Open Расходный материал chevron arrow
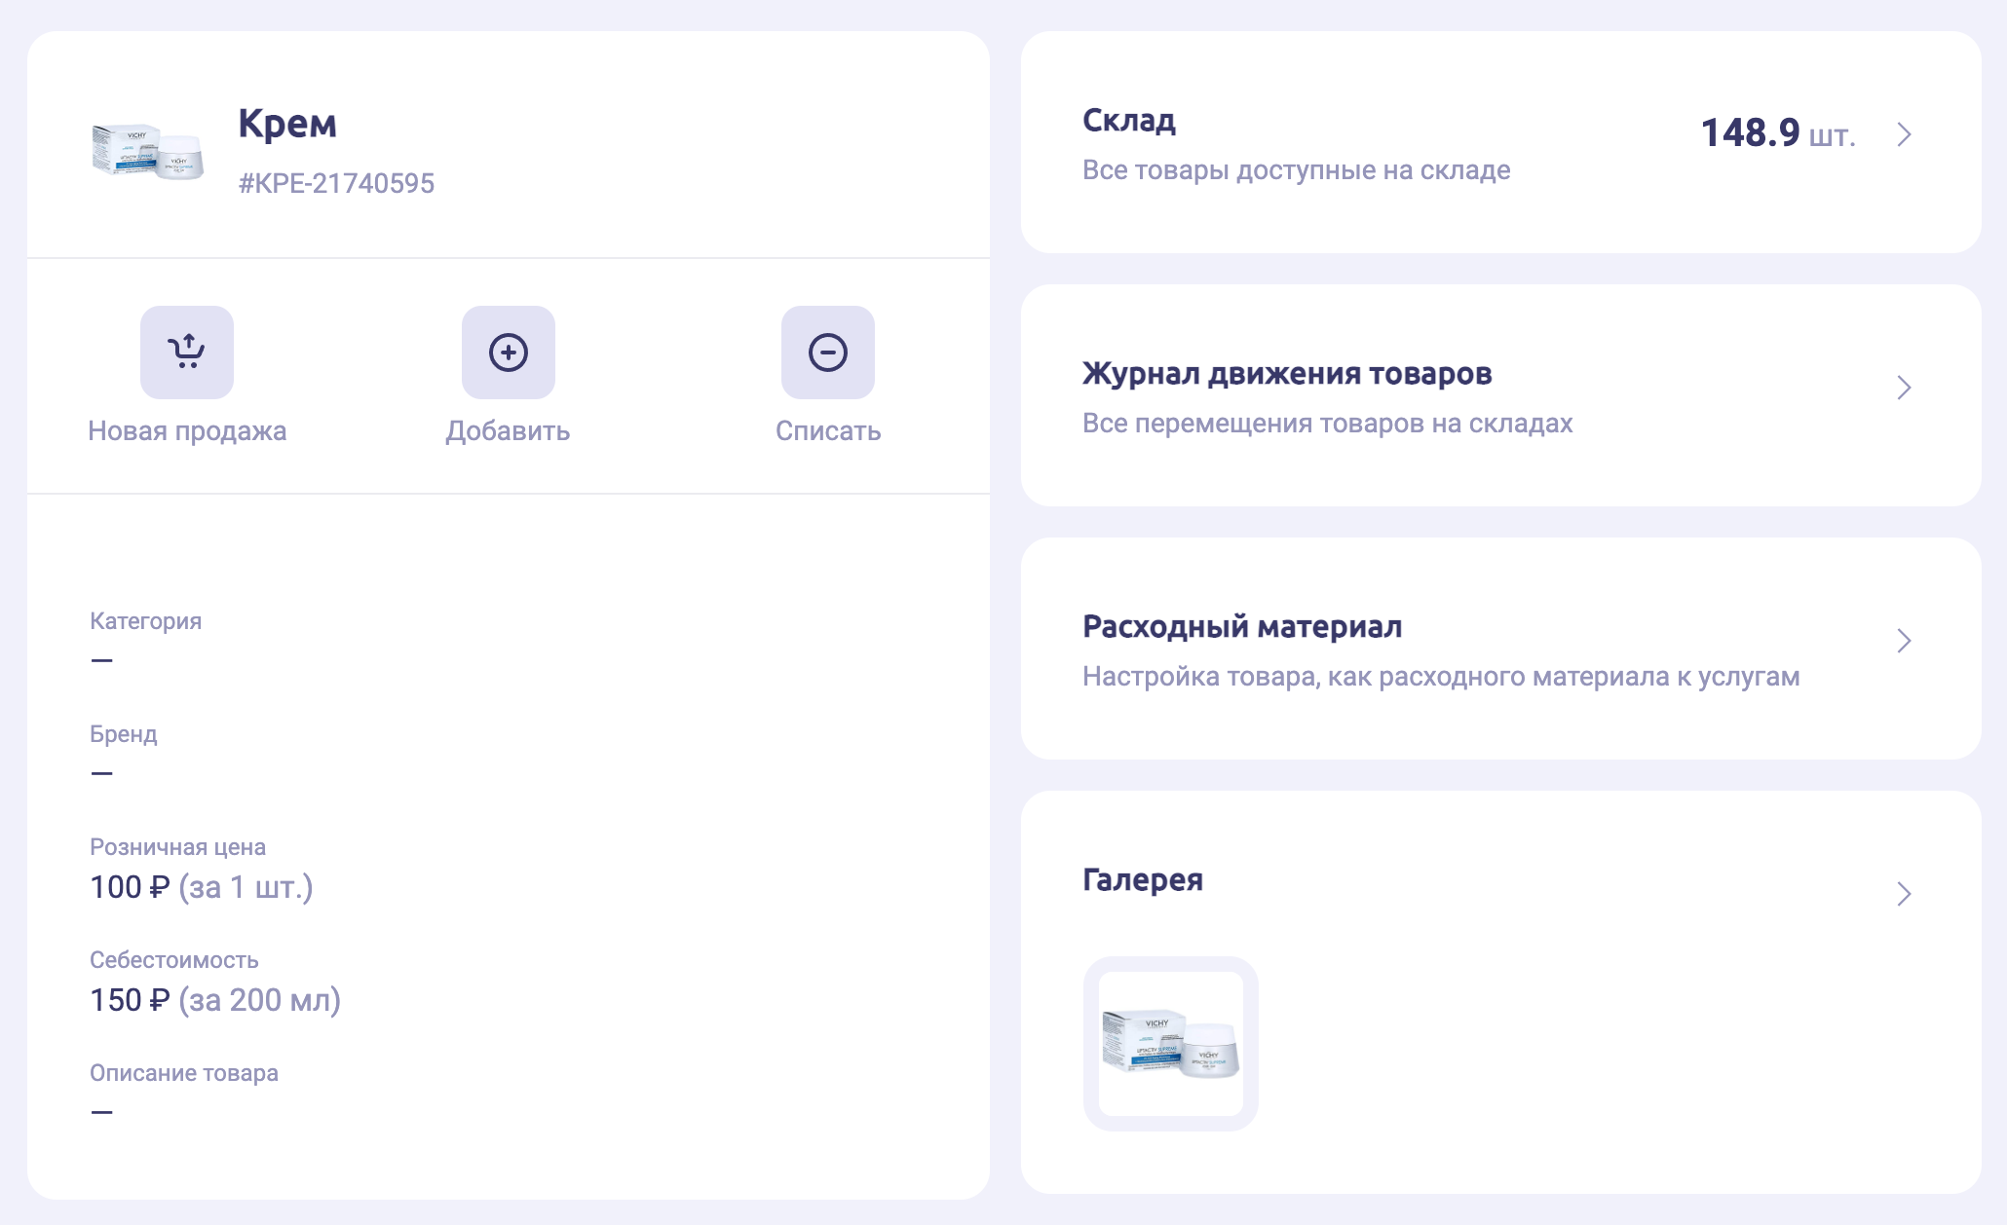The image size is (2007, 1225). click(1905, 641)
